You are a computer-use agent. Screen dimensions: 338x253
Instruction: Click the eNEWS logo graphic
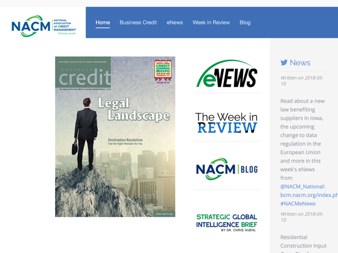[227, 73]
